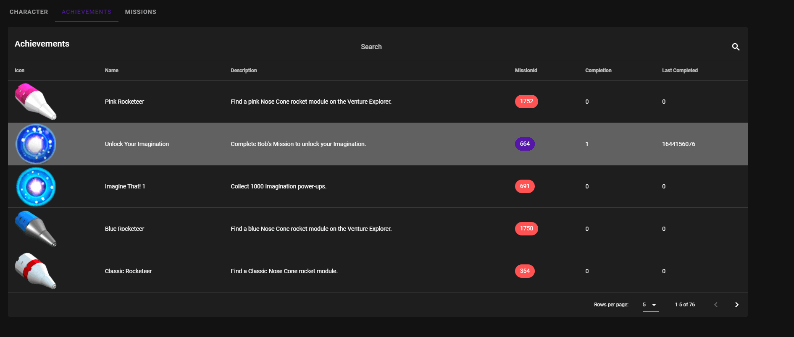Click completion value 1 for Unlock Your Imagination
The width and height of the screenshot is (794, 337).
587,144
